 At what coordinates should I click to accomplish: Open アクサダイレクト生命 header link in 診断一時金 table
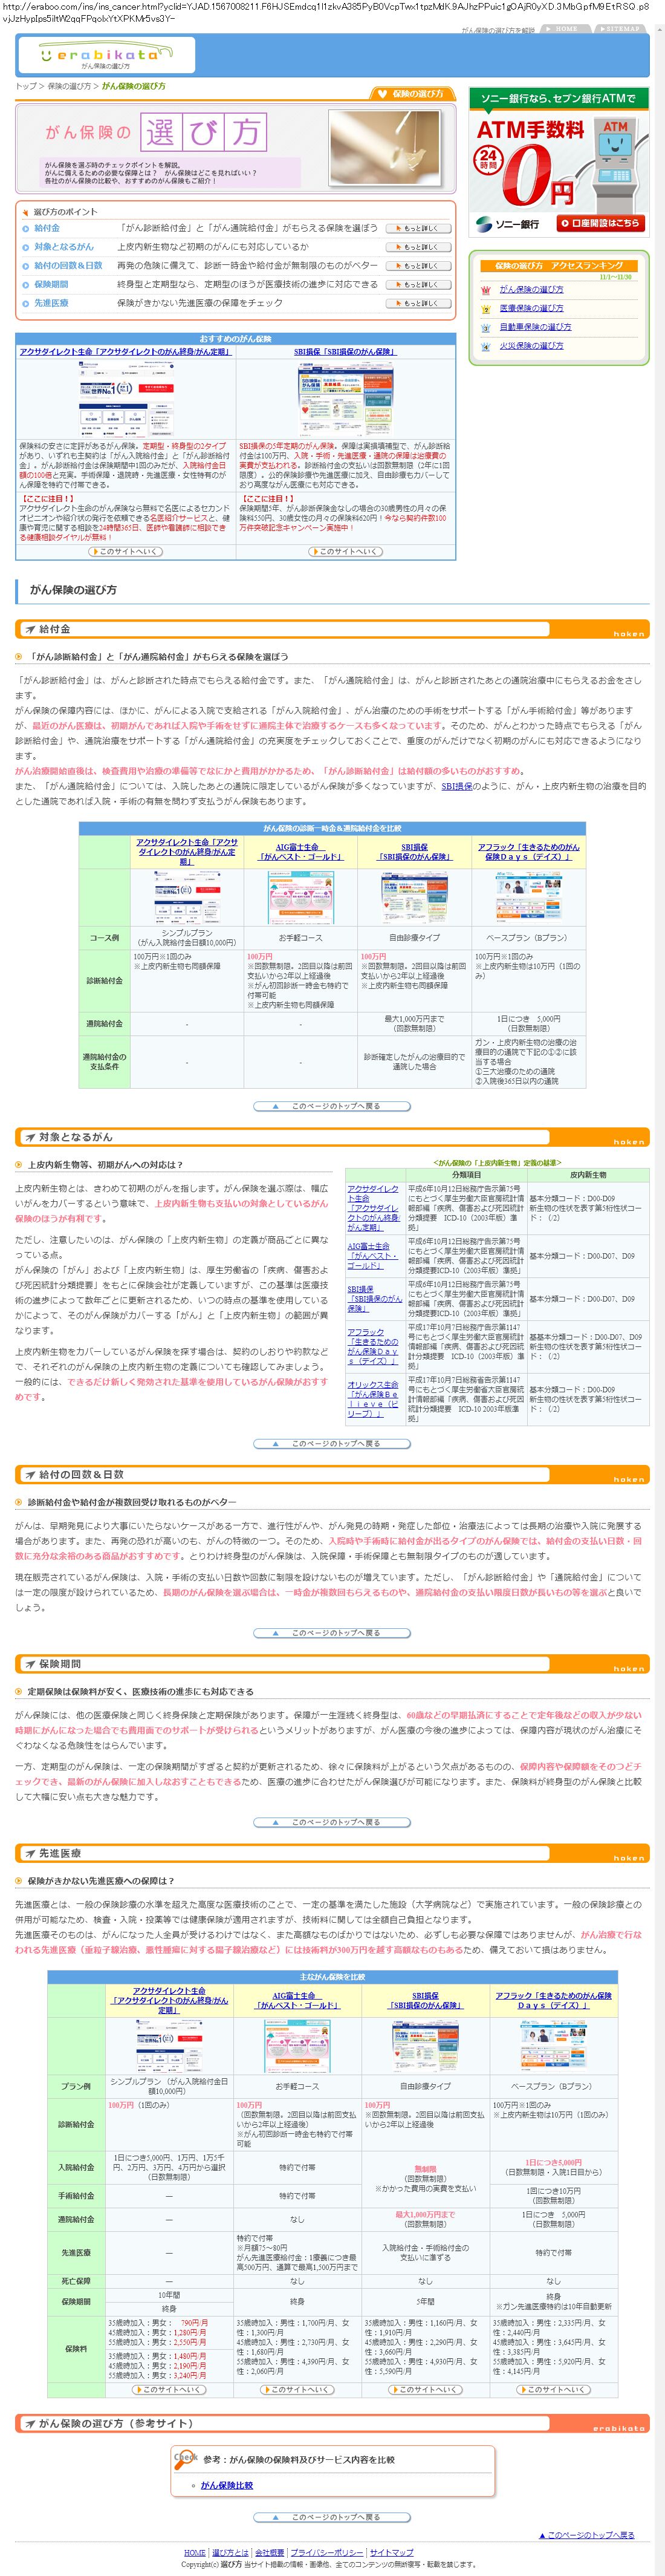coord(187,852)
